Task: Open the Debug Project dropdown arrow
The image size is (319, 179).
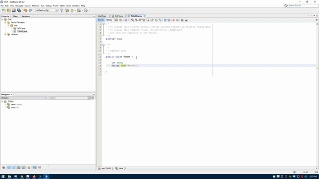Action: tap(82, 10)
